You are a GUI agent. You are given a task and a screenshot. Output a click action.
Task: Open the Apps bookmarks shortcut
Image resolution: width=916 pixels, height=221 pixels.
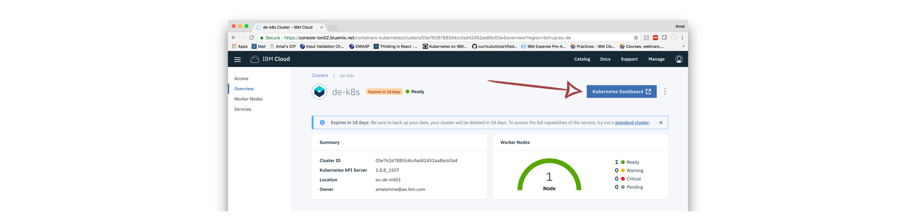tap(240, 46)
